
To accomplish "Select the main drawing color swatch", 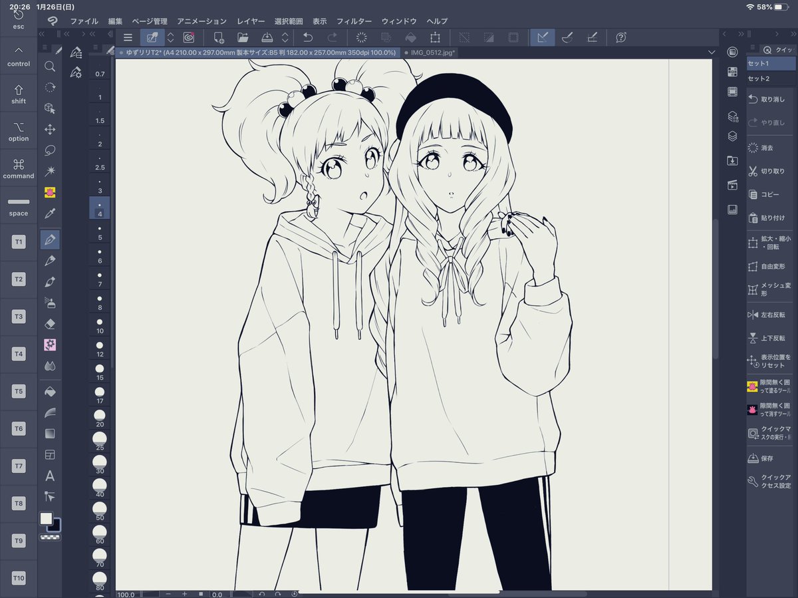I will click(x=46, y=518).
